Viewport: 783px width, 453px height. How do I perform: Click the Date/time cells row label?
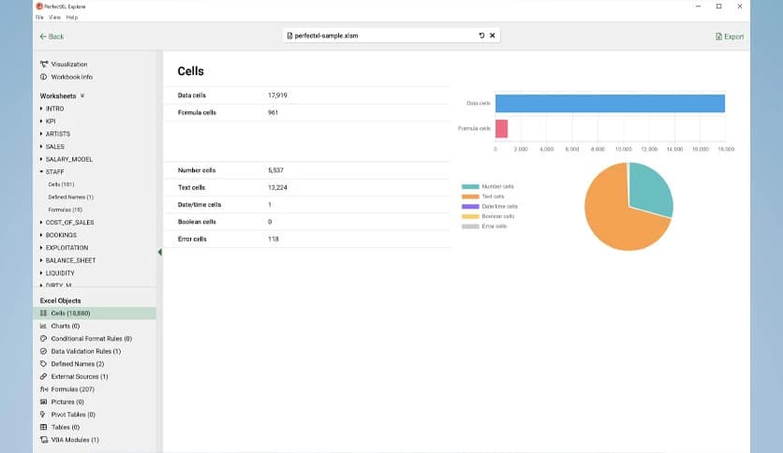tap(199, 205)
